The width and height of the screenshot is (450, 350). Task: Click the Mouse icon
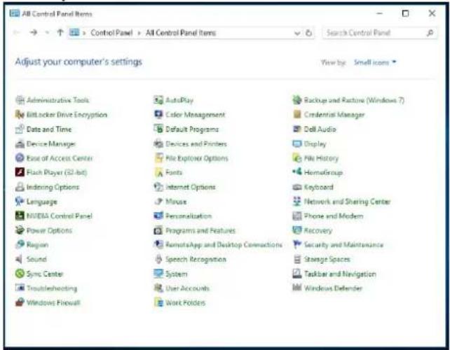pos(158,202)
